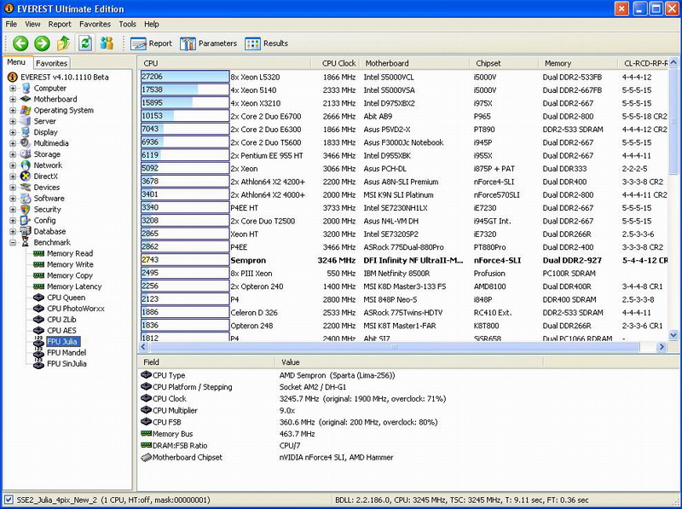Select the Benchmark hourglass icon

pos(26,242)
